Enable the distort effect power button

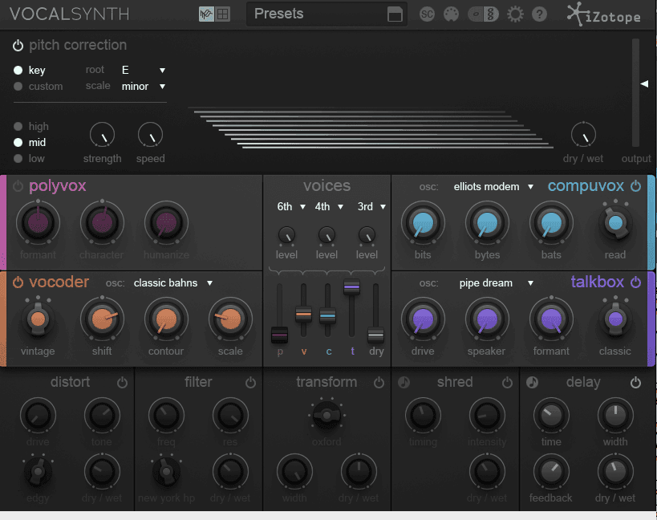[x=123, y=383]
